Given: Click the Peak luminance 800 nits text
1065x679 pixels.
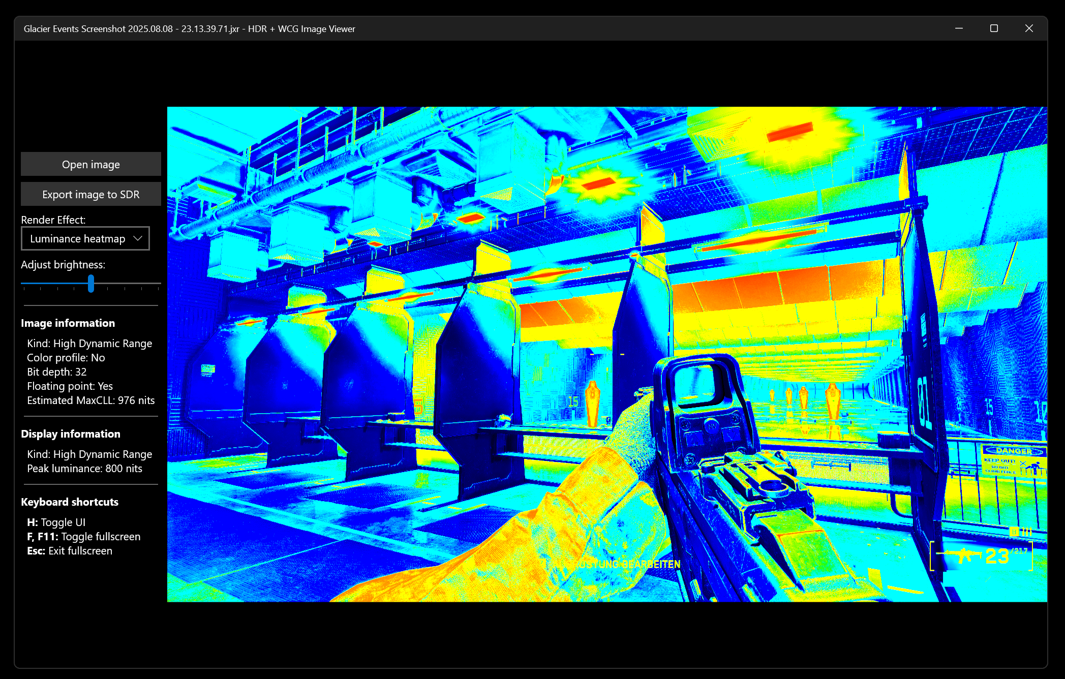Looking at the screenshot, I should tap(84, 468).
